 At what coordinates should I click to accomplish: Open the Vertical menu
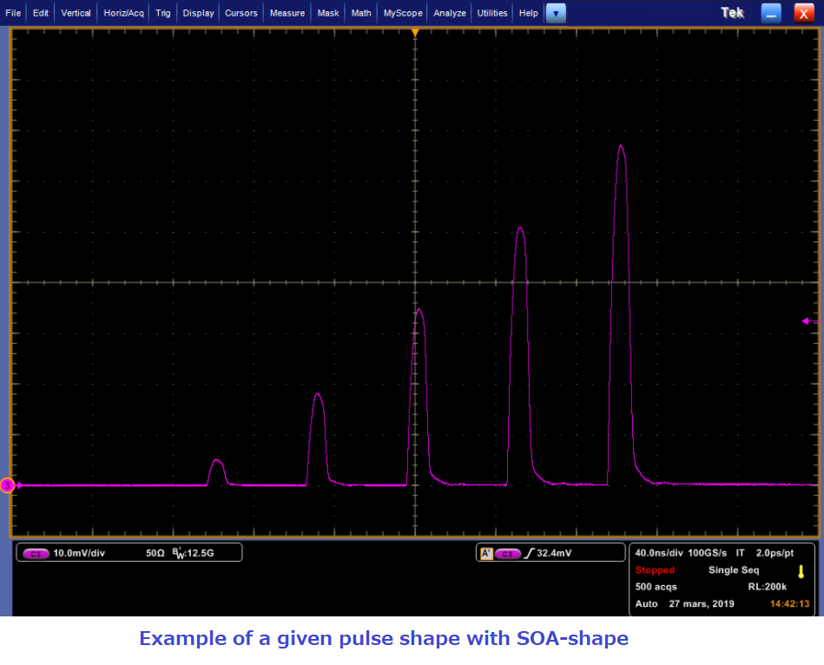(76, 13)
